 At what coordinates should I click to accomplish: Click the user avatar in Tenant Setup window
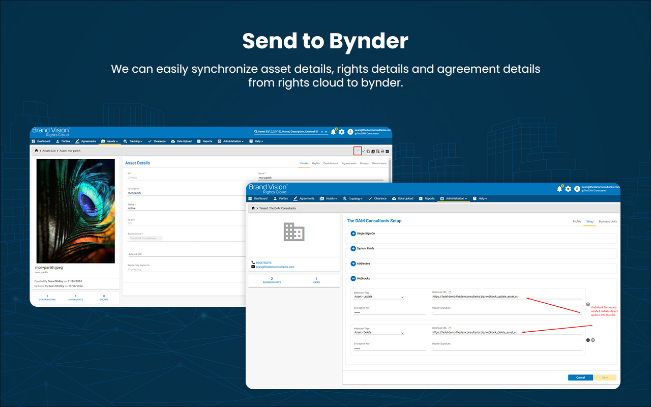tap(577, 189)
